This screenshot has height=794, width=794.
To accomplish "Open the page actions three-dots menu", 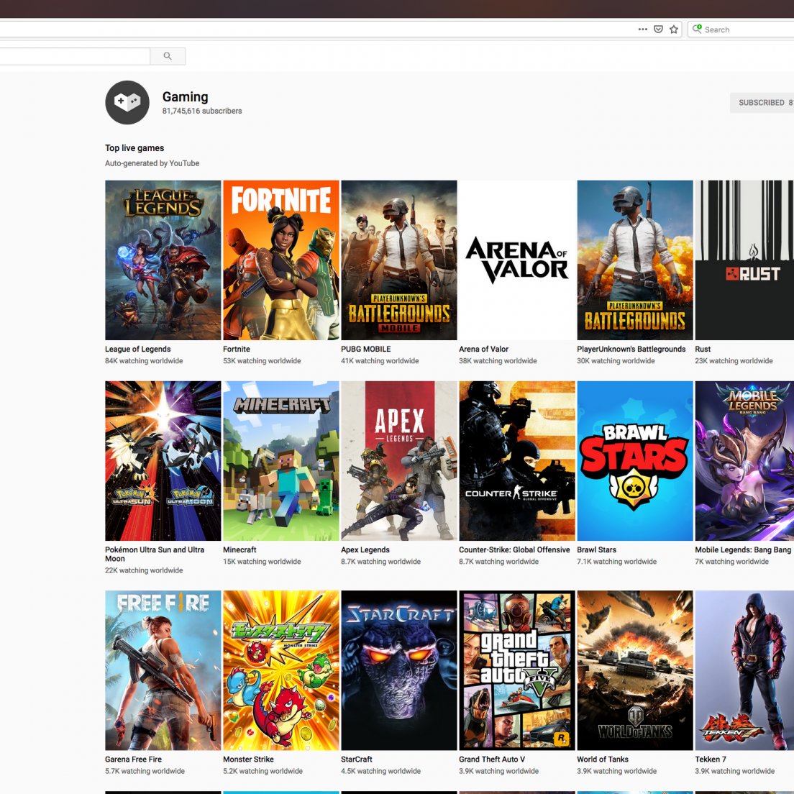I will (642, 29).
